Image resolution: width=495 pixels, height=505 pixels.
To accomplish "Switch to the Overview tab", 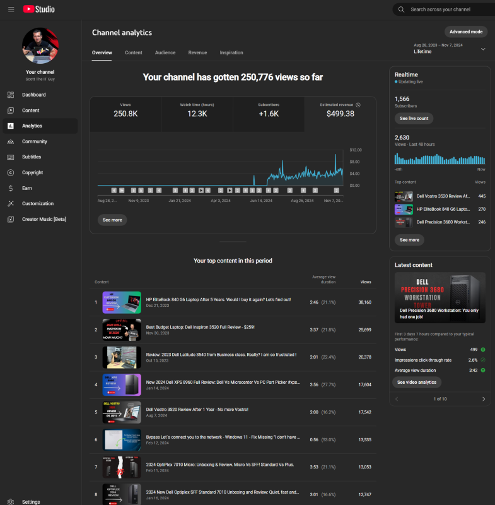I will [102, 52].
